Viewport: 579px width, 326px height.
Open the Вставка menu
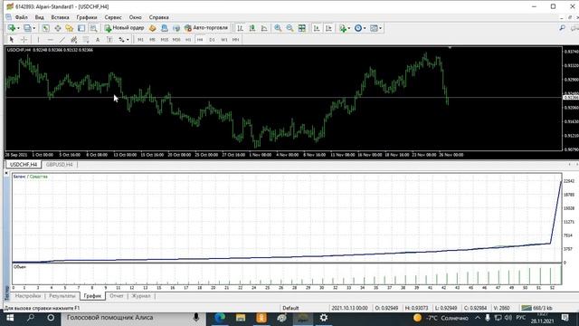61,17
